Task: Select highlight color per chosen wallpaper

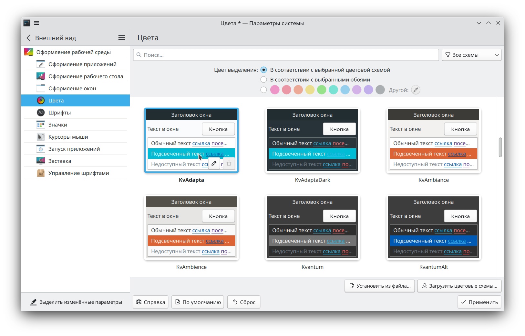Action: (x=263, y=80)
